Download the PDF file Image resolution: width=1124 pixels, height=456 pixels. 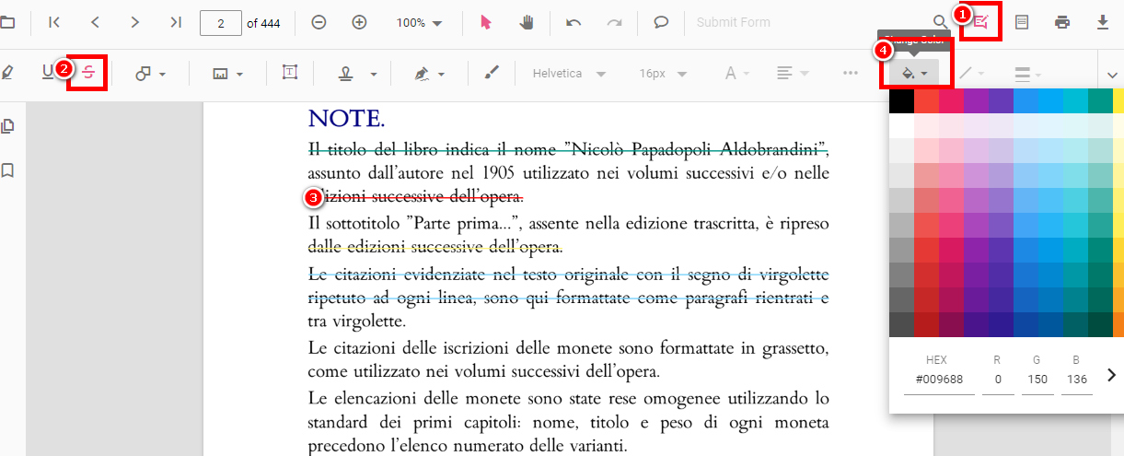1103,22
